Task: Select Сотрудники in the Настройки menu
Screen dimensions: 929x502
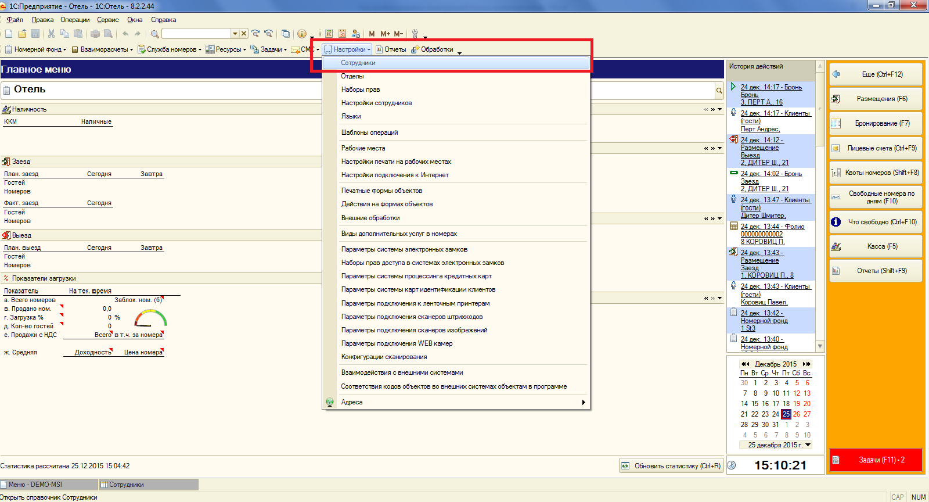Action: point(456,63)
